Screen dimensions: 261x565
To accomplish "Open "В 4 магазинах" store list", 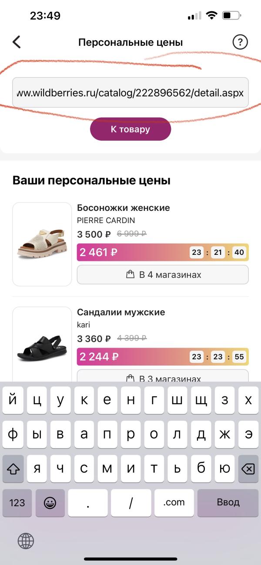I will click(x=163, y=275).
